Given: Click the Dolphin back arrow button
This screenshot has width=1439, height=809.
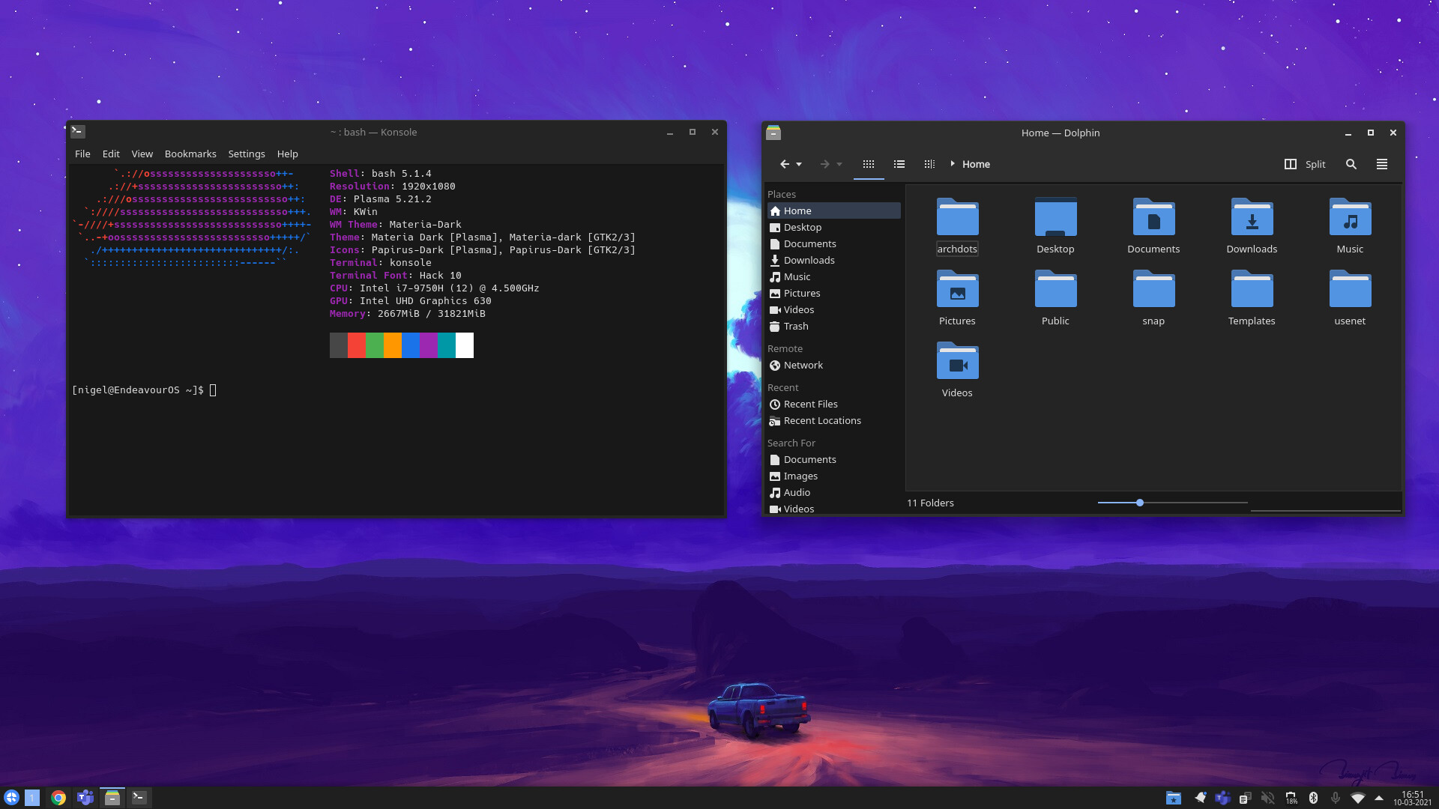Looking at the screenshot, I should 785,164.
